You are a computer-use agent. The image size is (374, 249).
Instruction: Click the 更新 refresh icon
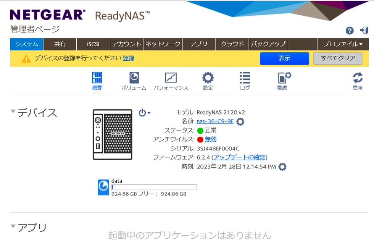(x=358, y=78)
